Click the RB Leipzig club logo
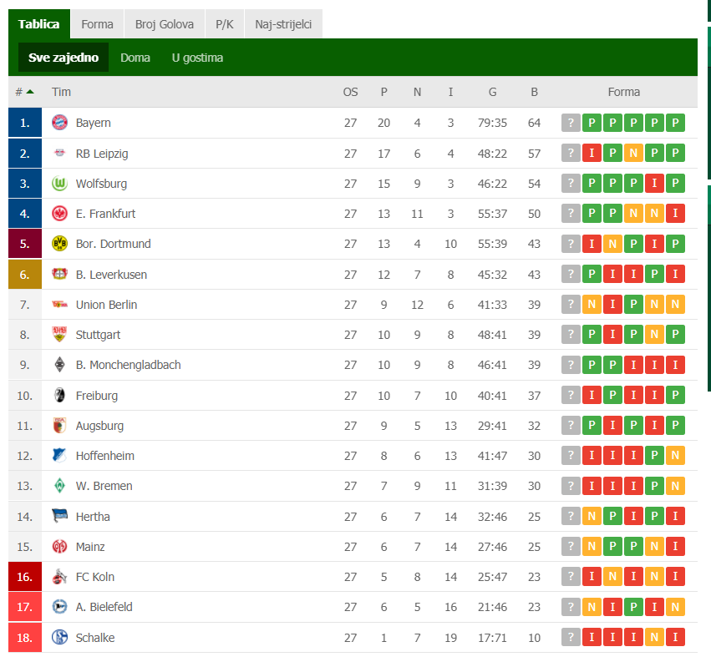 (x=59, y=154)
